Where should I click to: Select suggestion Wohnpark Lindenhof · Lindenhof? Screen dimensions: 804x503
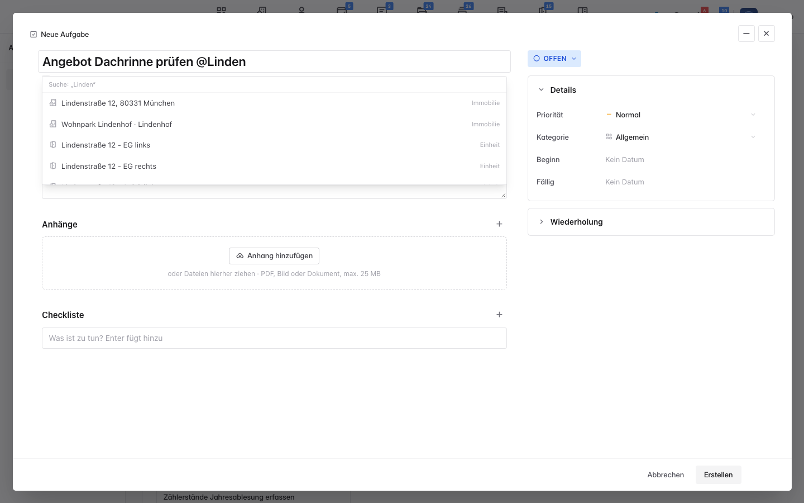point(274,124)
